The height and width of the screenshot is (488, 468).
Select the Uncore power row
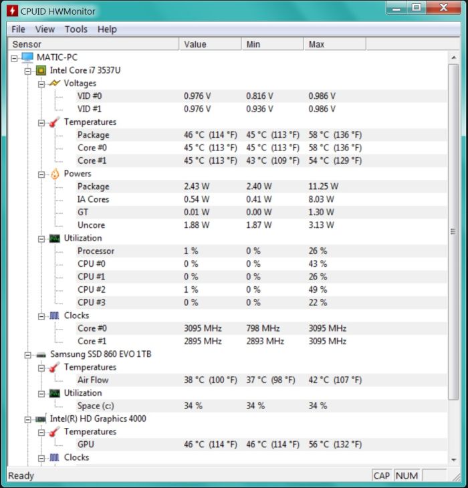click(x=261, y=225)
